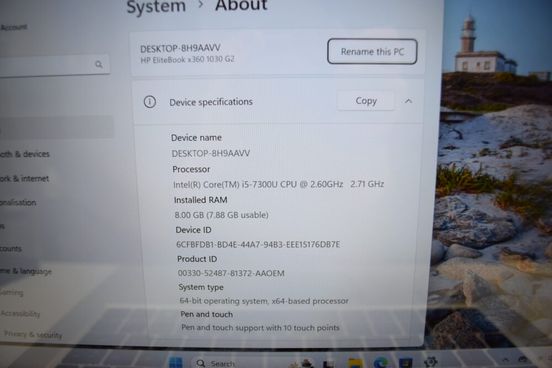Screen dimensions: 552x368
Task: Click the 64-bit operating system text
Action: (x=264, y=301)
